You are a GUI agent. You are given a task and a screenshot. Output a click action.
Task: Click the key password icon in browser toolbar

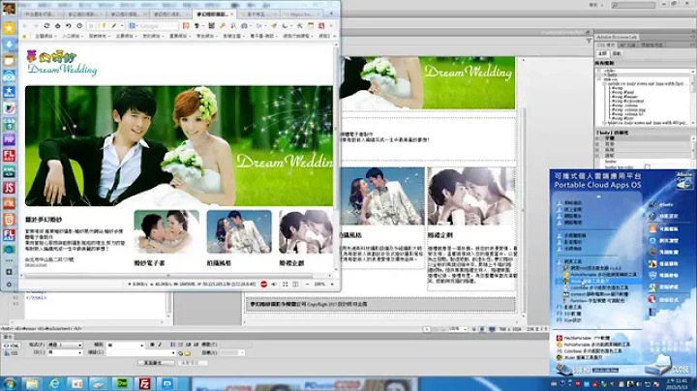coord(223,26)
